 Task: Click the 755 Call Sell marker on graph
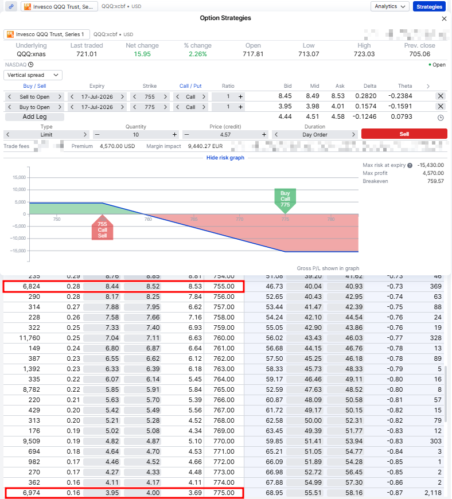tap(102, 228)
